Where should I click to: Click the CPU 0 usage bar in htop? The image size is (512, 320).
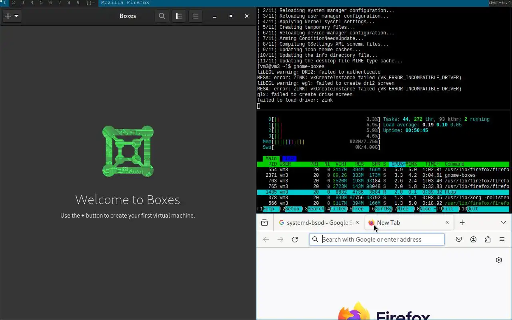pyautogui.click(x=324, y=119)
